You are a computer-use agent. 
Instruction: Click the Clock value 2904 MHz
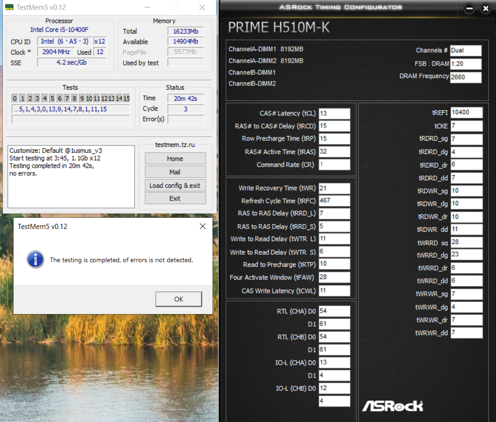[56, 51]
